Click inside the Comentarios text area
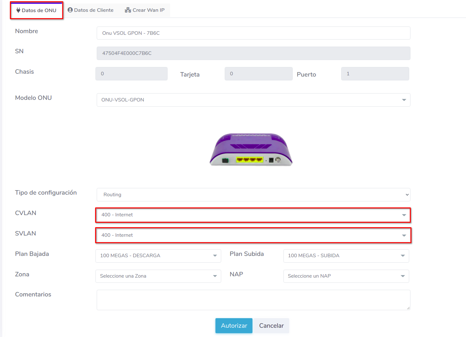466x337 pixels. pos(253,300)
